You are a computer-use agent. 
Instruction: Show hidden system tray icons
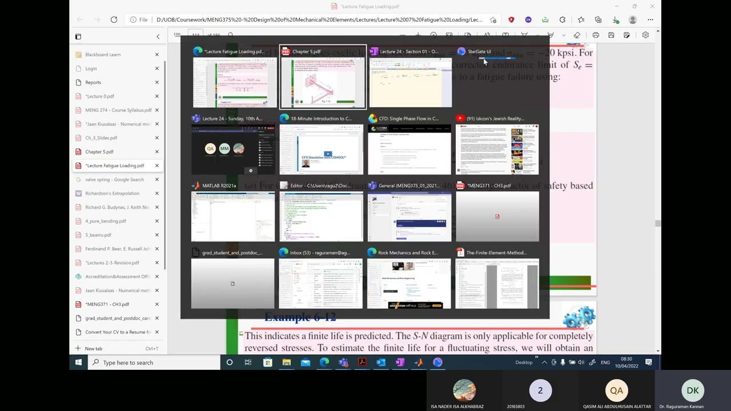tap(544, 362)
